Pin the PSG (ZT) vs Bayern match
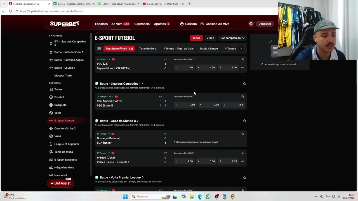This screenshot has width=358, height=201. pyautogui.click(x=242, y=59)
